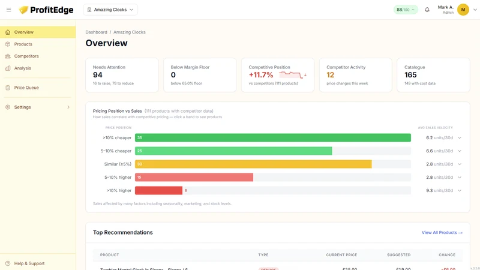Open Analysis in sidebar

(x=38, y=68)
